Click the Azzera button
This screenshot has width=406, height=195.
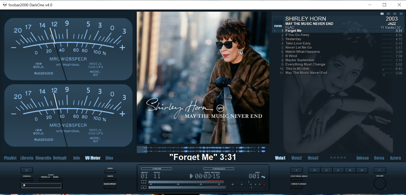coord(396,158)
